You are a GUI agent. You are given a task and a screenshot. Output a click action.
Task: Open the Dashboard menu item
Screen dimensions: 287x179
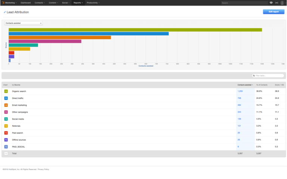tap(26, 3)
